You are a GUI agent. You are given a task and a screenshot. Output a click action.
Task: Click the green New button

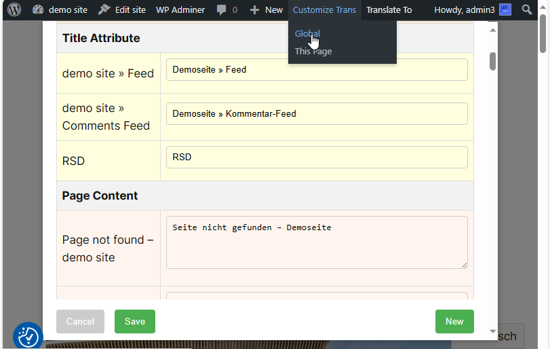coord(454,321)
